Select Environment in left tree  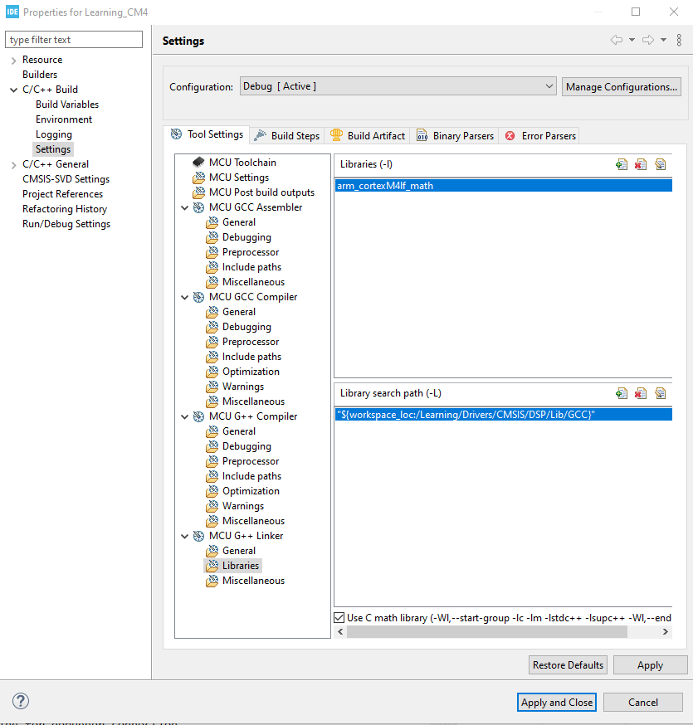point(64,119)
